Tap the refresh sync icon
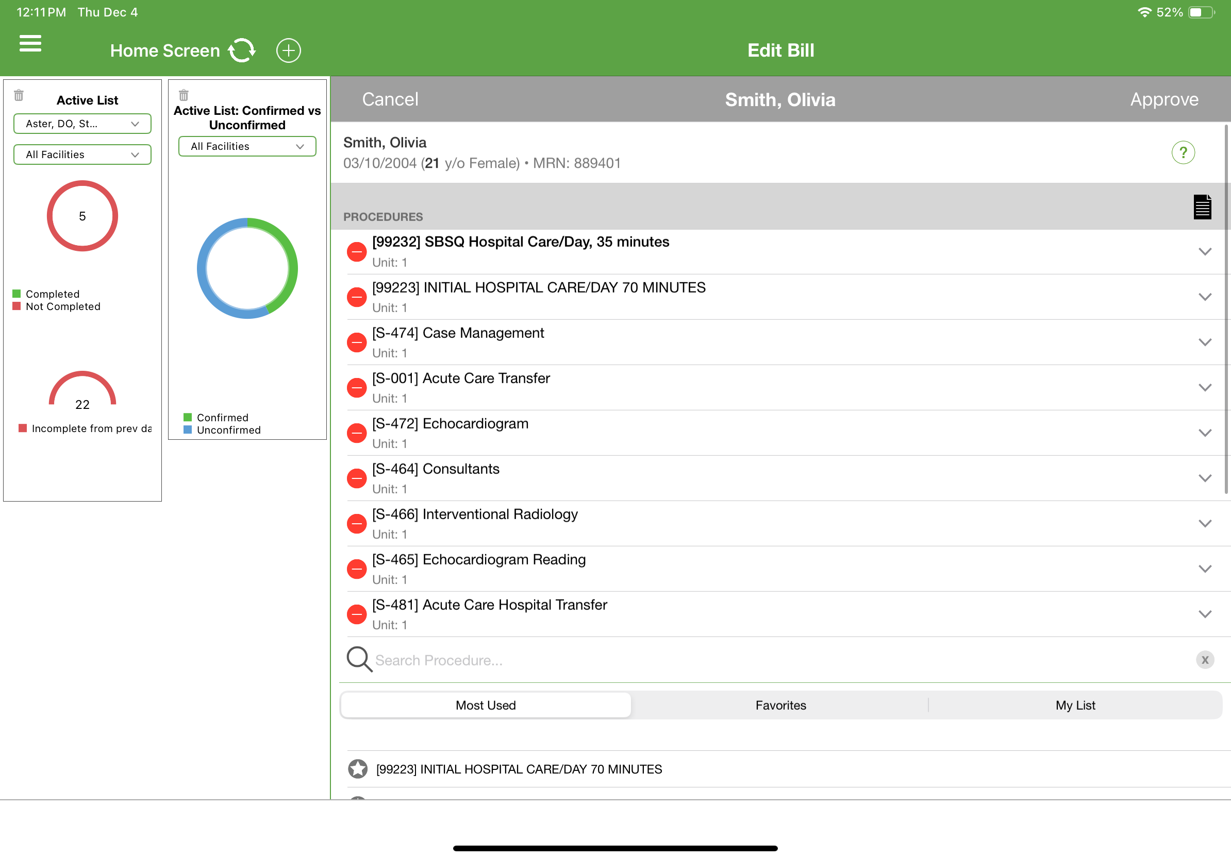 pyautogui.click(x=242, y=50)
